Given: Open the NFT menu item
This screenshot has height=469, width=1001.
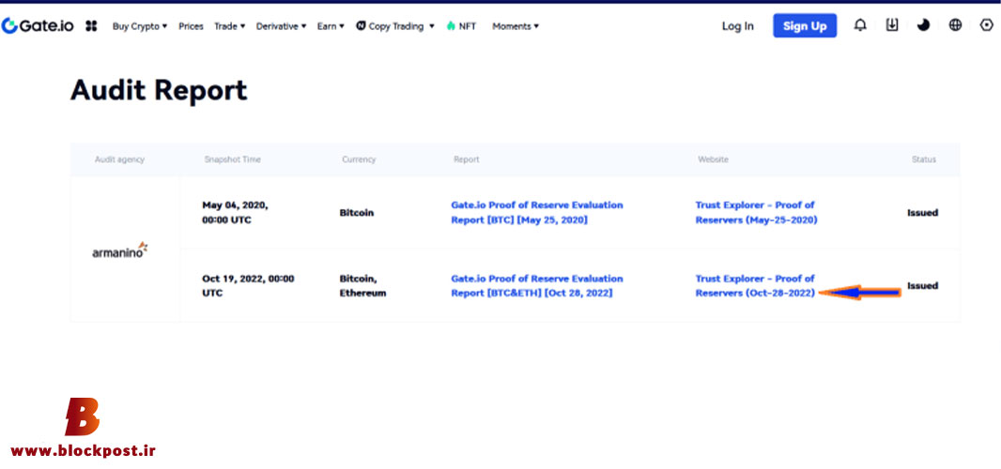Looking at the screenshot, I should (x=467, y=26).
